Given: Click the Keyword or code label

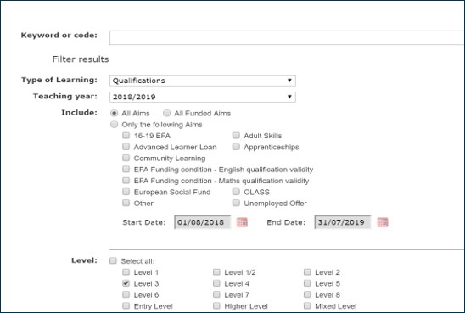Looking at the screenshot, I should pyautogui.click(x=59, y=35).
